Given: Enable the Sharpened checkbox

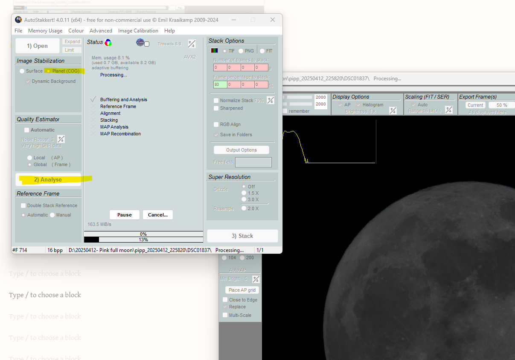Looking at the screenshot, I should pos(216,108).
